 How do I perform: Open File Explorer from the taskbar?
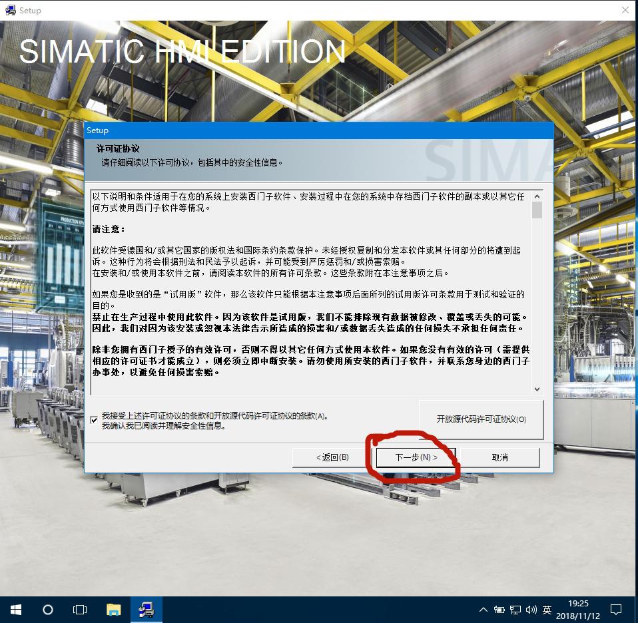coord(113,609)
